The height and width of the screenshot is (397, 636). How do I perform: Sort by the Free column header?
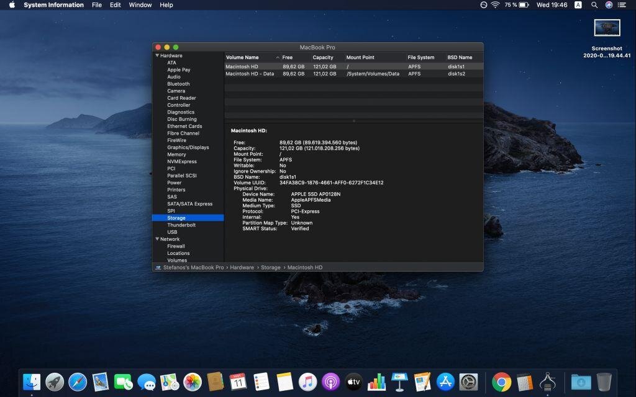click(x=287, y=58)
